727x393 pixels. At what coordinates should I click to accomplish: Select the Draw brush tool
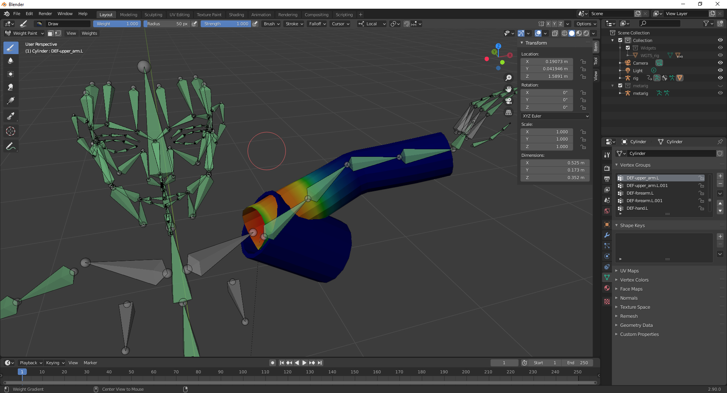tap(11, 48)
